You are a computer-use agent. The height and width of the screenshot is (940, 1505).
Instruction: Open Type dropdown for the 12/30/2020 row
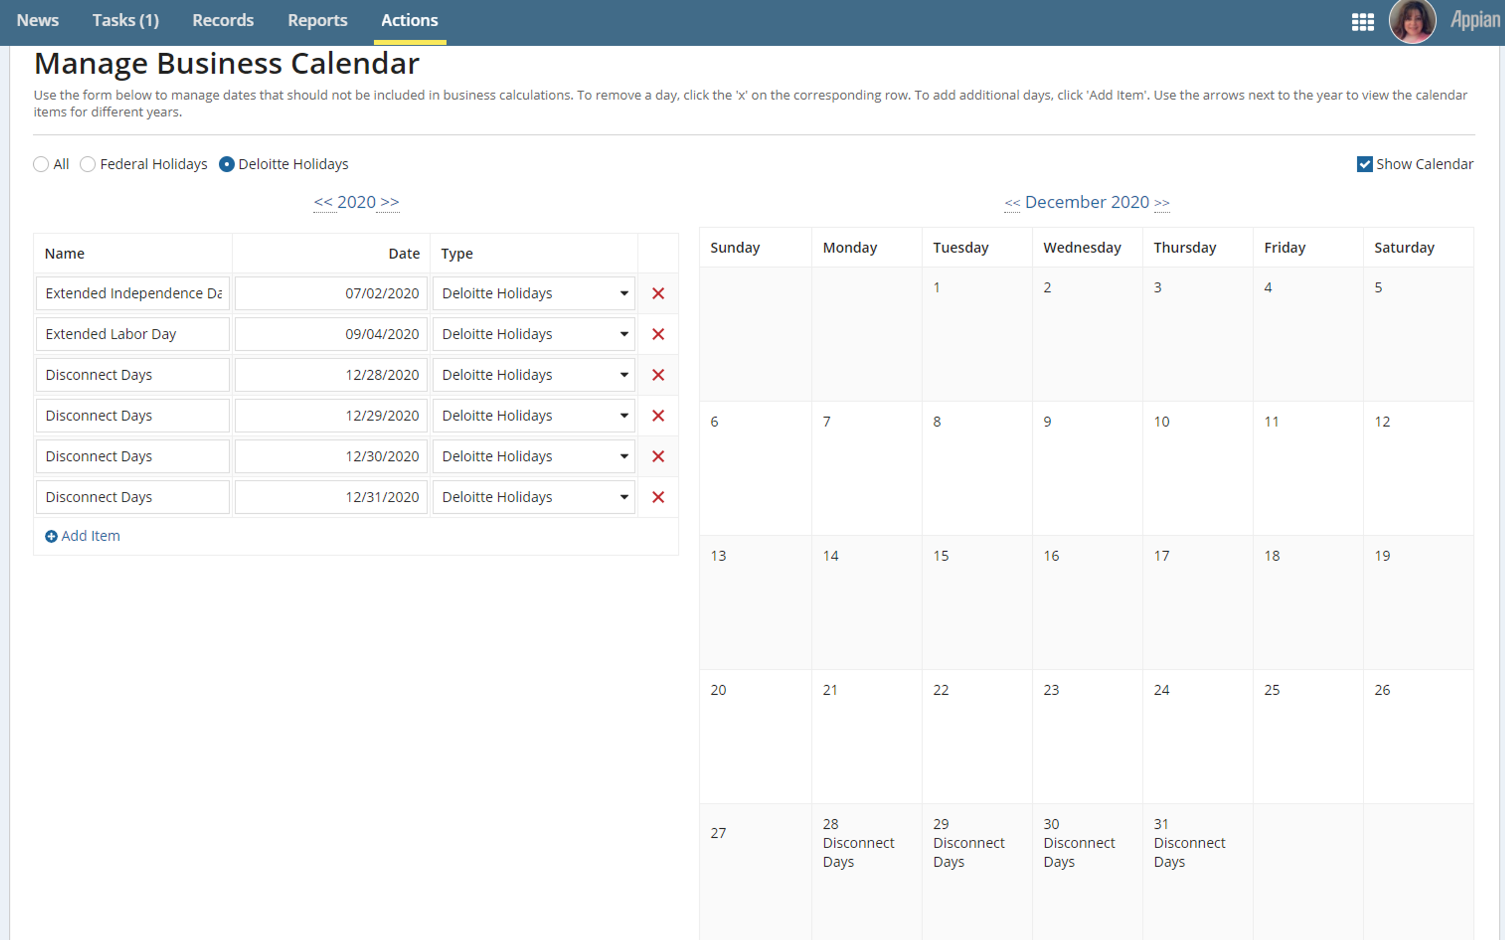coord(533,456)
